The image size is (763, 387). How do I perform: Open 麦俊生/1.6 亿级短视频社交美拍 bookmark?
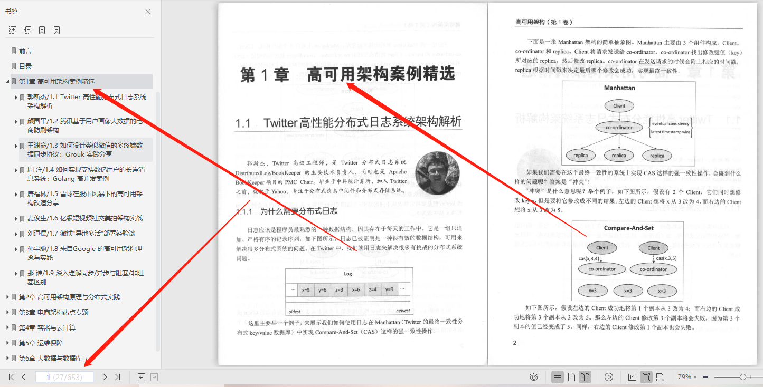[x=85, y=218]
